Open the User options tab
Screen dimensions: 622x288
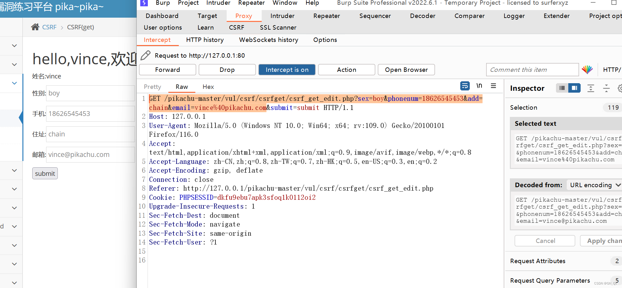point(163,27)
